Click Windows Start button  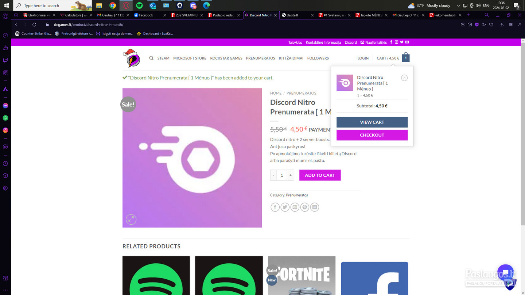[6, 5]
